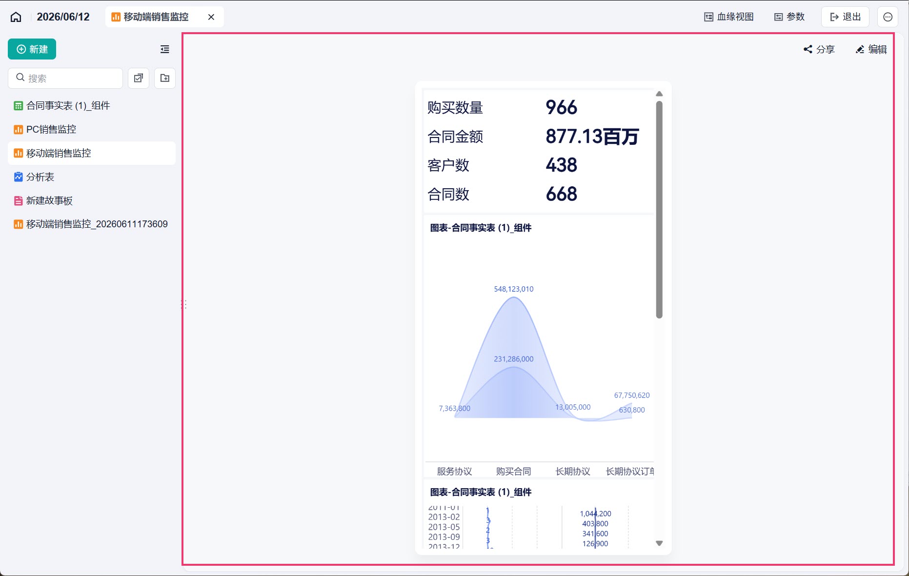Click the multi-select icon beside search

click(x=139, y=78)
